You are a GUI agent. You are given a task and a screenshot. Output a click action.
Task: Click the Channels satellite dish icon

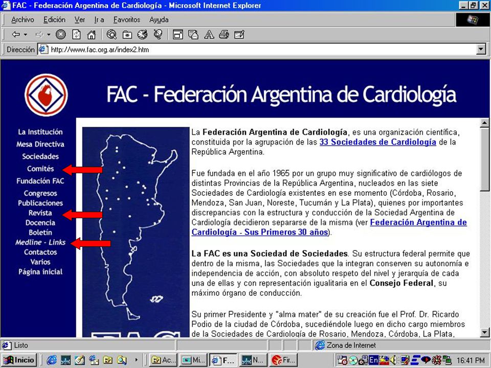(x=158, y=34)
